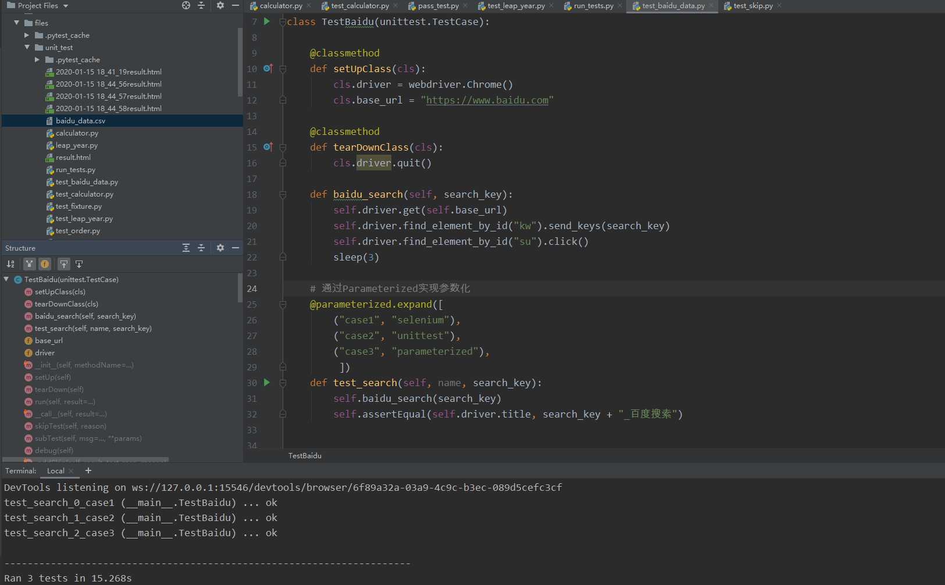
Task: Open test_order.py in project tree
Action: (x=78, y=231)
